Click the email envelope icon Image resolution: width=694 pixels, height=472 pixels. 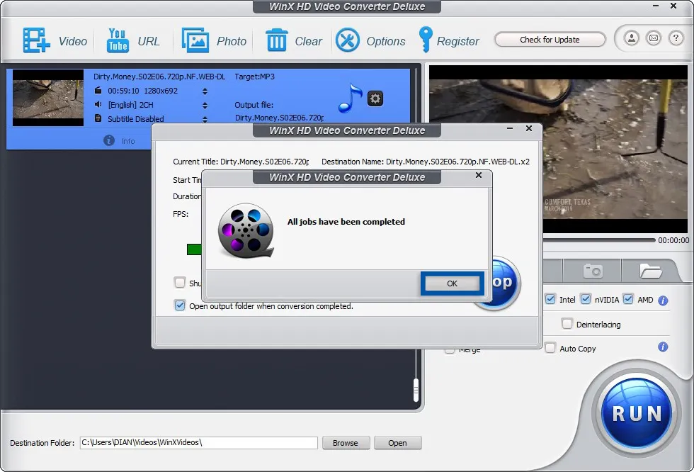(654, 38)
